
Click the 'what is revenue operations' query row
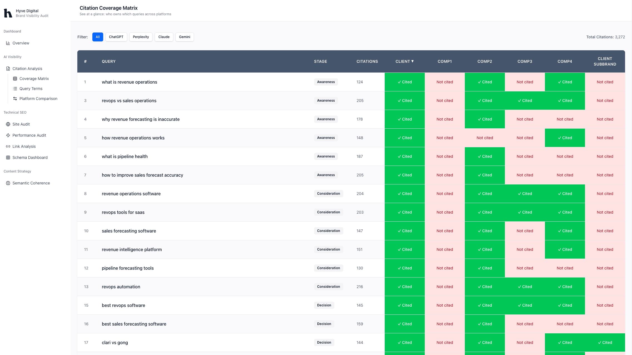point(129,82)
